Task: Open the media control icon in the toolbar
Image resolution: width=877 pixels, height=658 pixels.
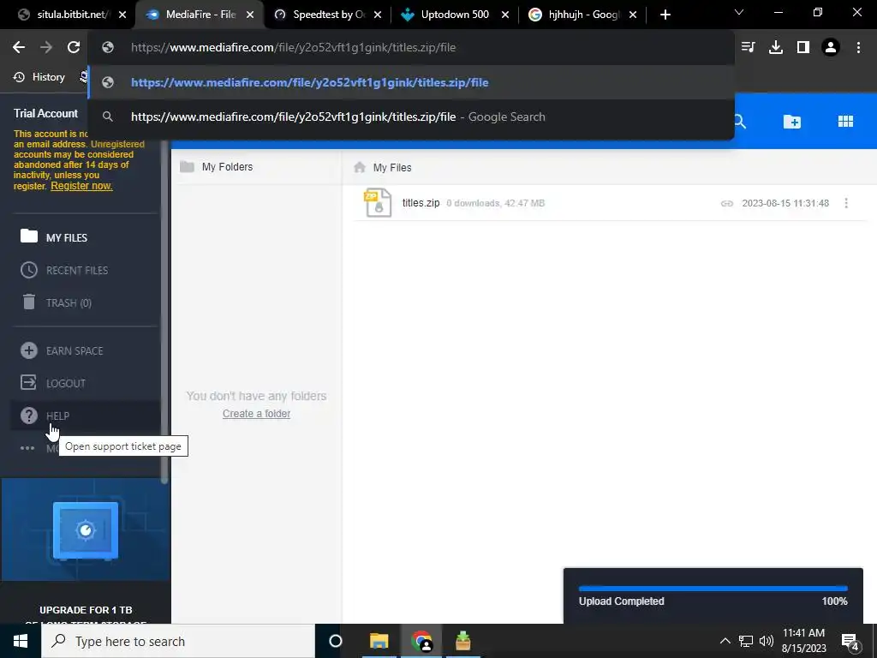Action: [748, 48]
